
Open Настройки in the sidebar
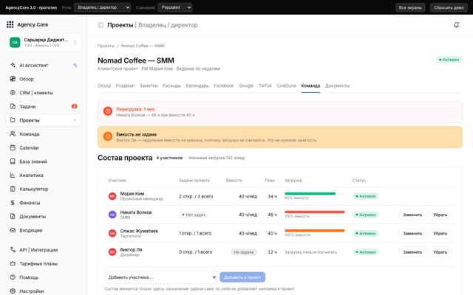point(44,291)
